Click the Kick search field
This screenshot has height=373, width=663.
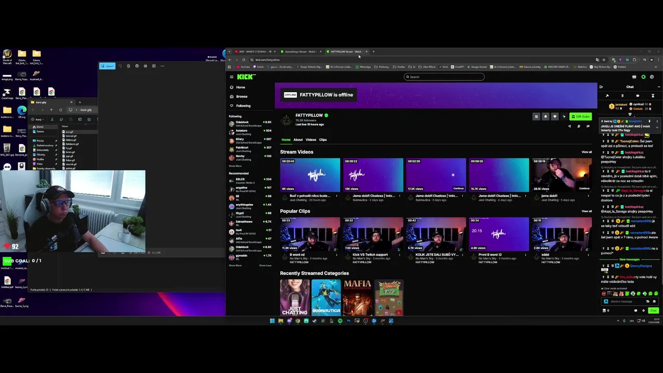coord(444,77)
